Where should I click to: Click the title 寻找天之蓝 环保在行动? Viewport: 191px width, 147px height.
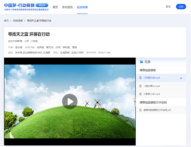[x=29, y=34]
